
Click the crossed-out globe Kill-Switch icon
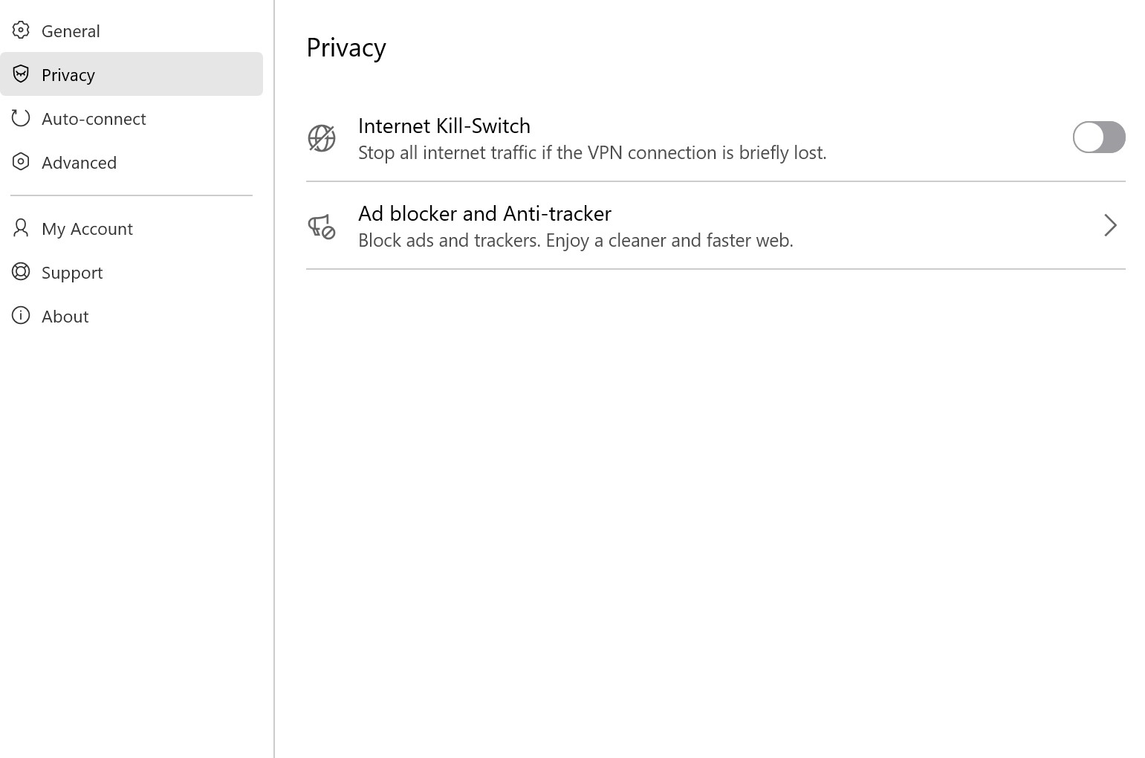click(322, 138)
